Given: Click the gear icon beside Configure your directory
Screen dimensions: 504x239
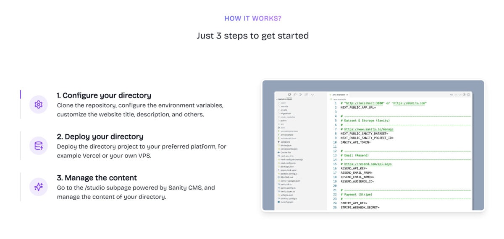Looking at the screenshot, I should [38, 105].
